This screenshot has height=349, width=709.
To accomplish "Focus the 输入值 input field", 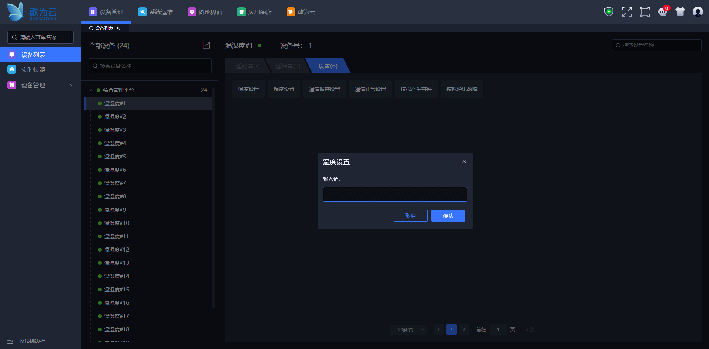I will pyautogui.click(x=395, y=194).
